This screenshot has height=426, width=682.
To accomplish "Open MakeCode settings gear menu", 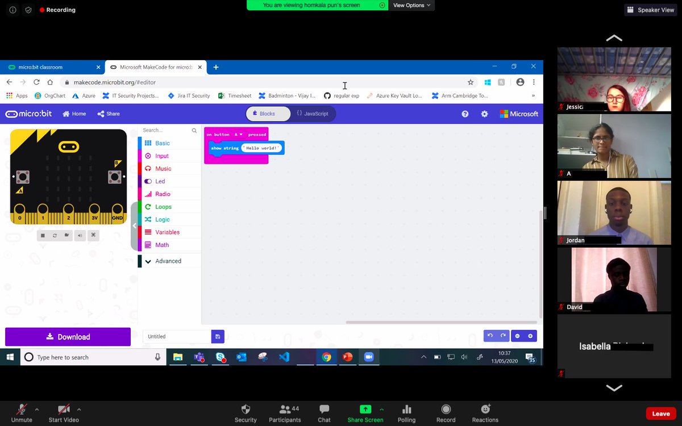I will (484, 114).
